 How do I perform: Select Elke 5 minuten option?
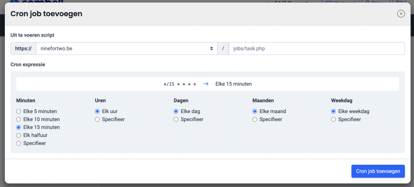(x=18, y=111)
